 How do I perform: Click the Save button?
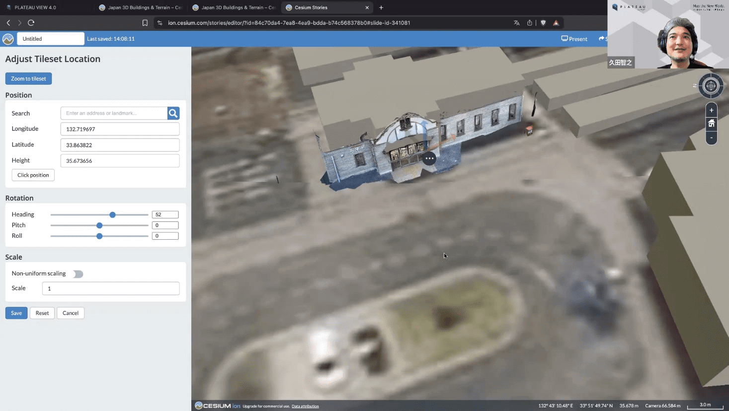(16, 313)
